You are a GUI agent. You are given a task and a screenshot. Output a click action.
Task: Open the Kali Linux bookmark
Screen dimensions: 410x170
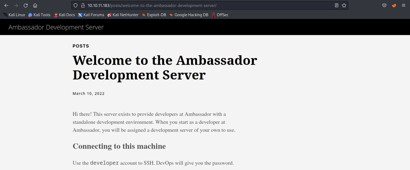coord(14,15)
